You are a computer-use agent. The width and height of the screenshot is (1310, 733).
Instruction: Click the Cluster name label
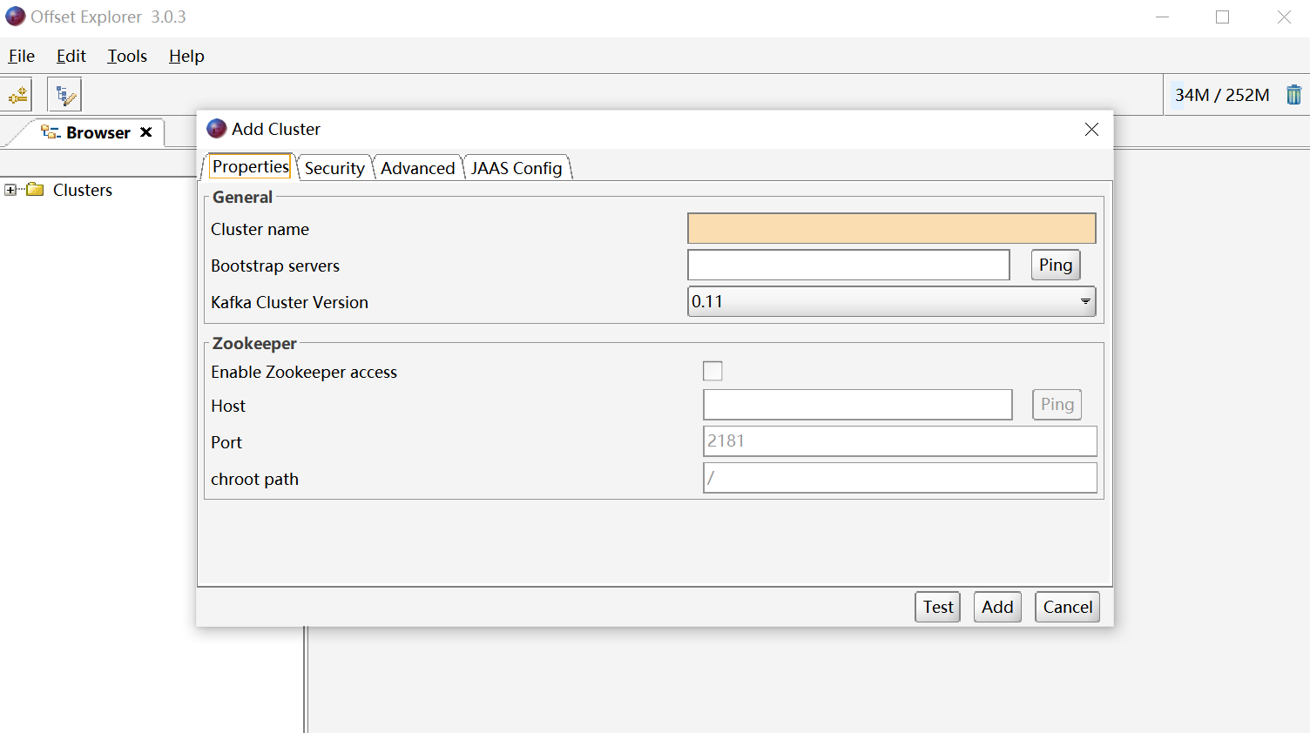pos(260,229)
